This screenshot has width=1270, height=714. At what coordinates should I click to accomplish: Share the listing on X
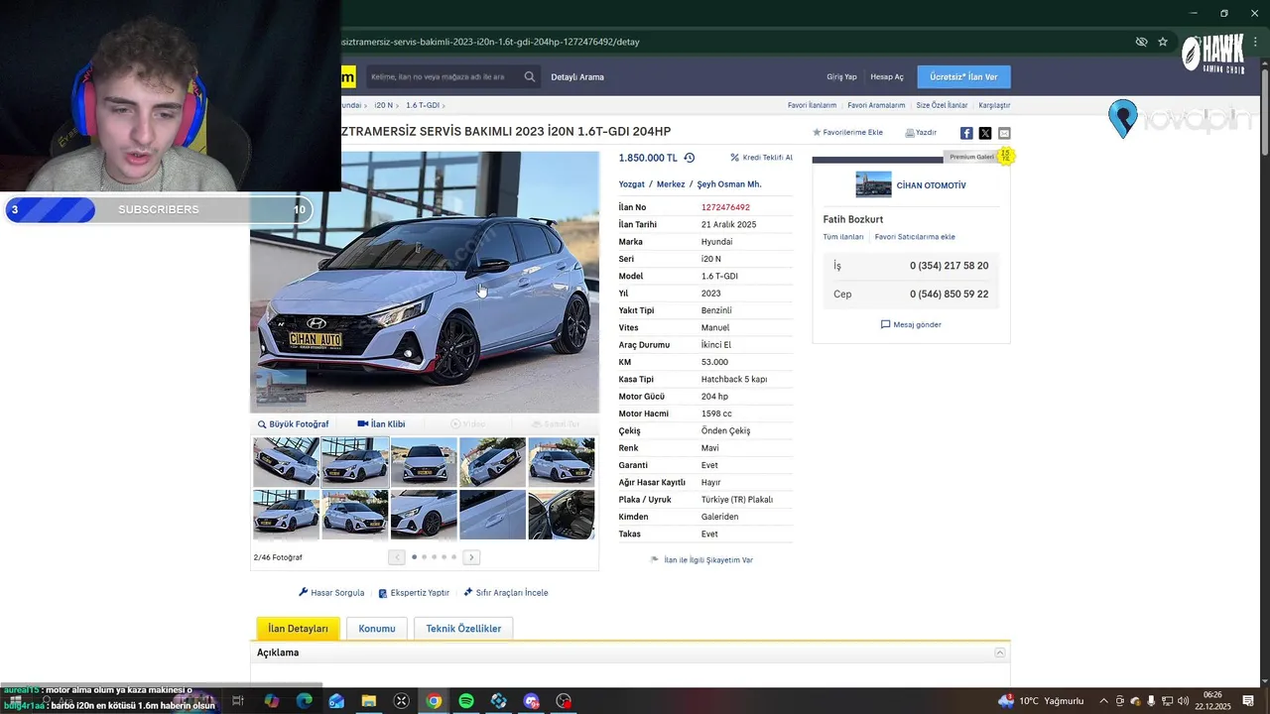tap(985, 133)
